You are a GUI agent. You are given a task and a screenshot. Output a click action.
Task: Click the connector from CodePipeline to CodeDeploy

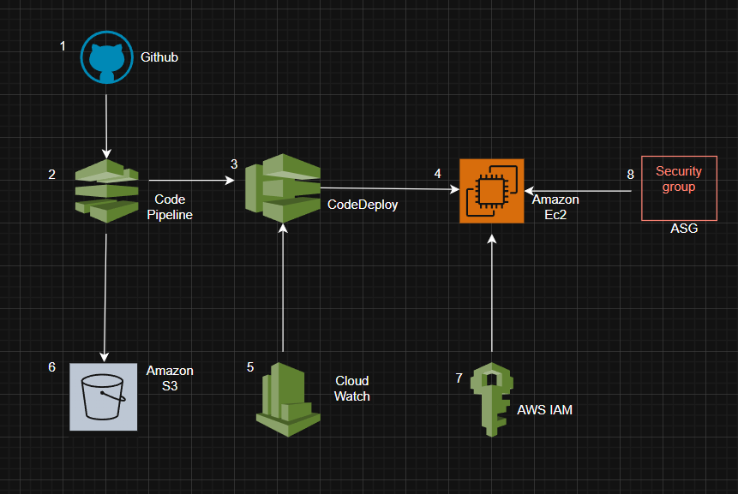[191, 180]
